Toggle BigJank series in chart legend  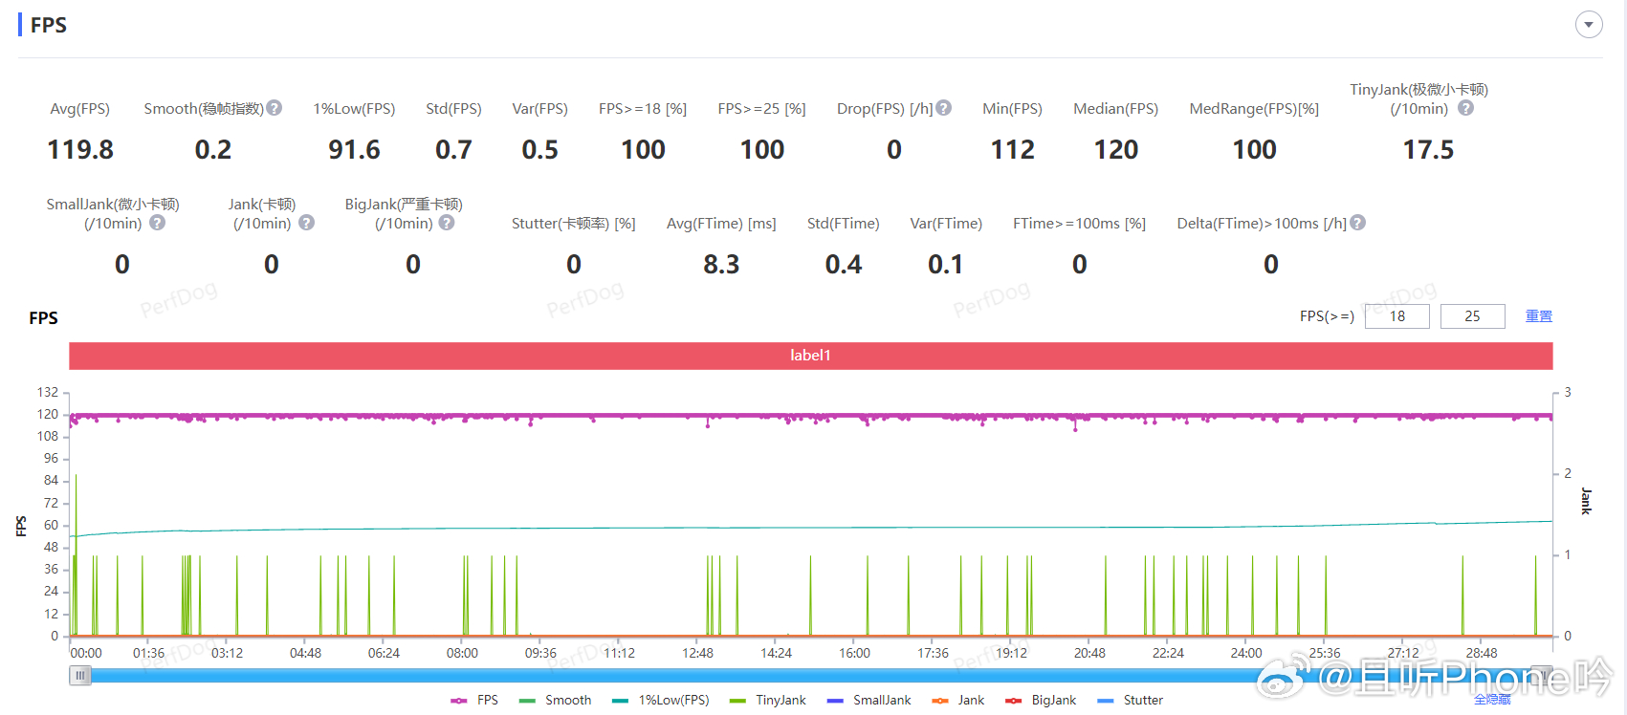tap(1042, 701)
